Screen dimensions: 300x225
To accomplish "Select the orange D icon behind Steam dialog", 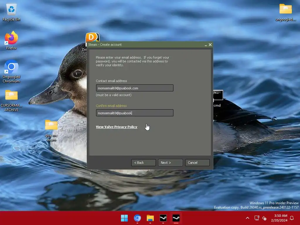I will click(x=92, y=37).
